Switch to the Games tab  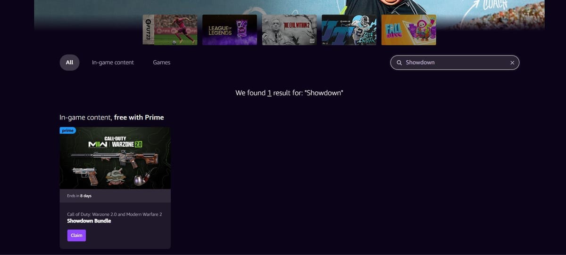tap(161, 63)
